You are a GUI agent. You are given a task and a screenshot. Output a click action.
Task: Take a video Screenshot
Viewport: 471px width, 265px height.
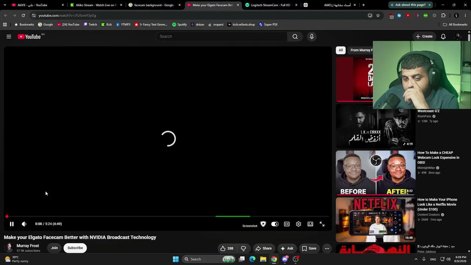pos(250,226)
